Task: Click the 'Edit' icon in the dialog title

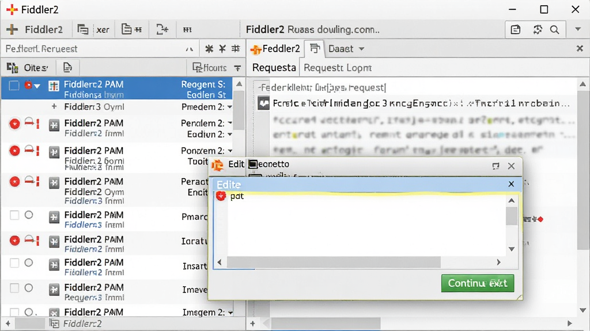Action: point(217,165)
